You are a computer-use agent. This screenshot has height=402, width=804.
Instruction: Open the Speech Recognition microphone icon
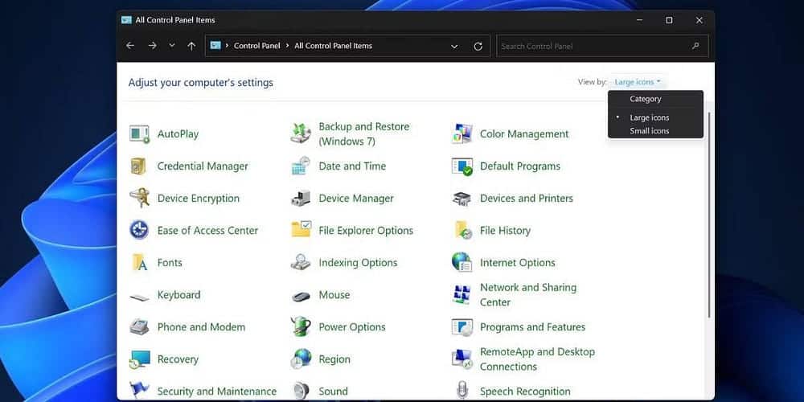click(462, 391)
